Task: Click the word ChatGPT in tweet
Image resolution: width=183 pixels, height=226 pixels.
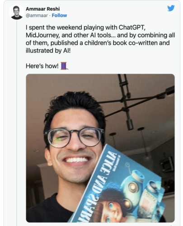Action: tap(132, 28)
